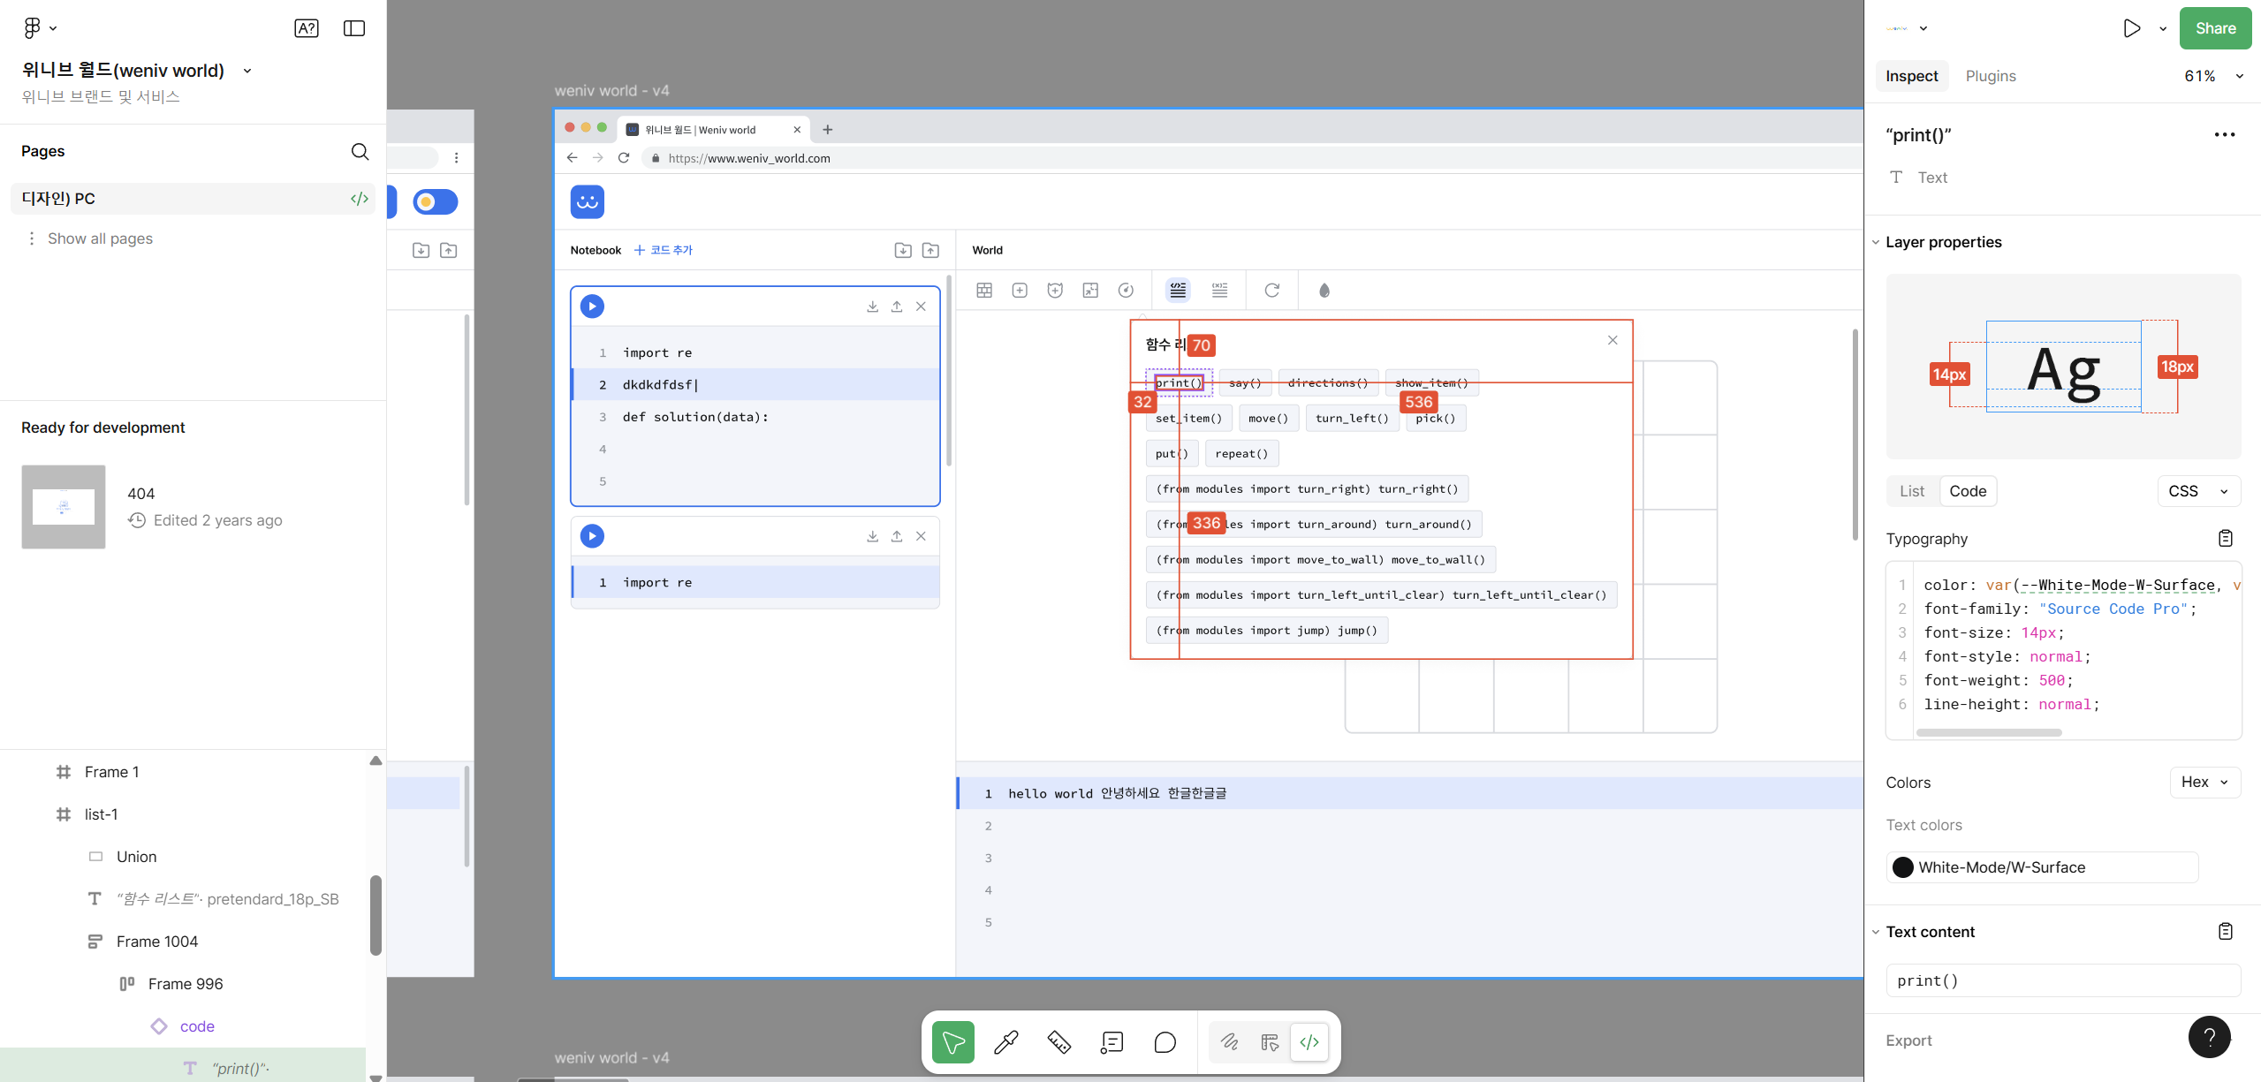Image resolution: width=2261 pixels, height=1082 pixels.
Task: Collapse the Layer properties section
Action: point(1876,242)
